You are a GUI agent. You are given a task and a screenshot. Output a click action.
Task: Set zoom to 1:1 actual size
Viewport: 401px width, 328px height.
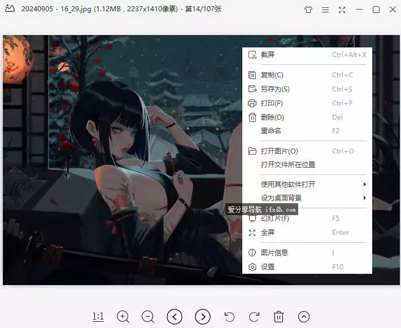[98, 317]
